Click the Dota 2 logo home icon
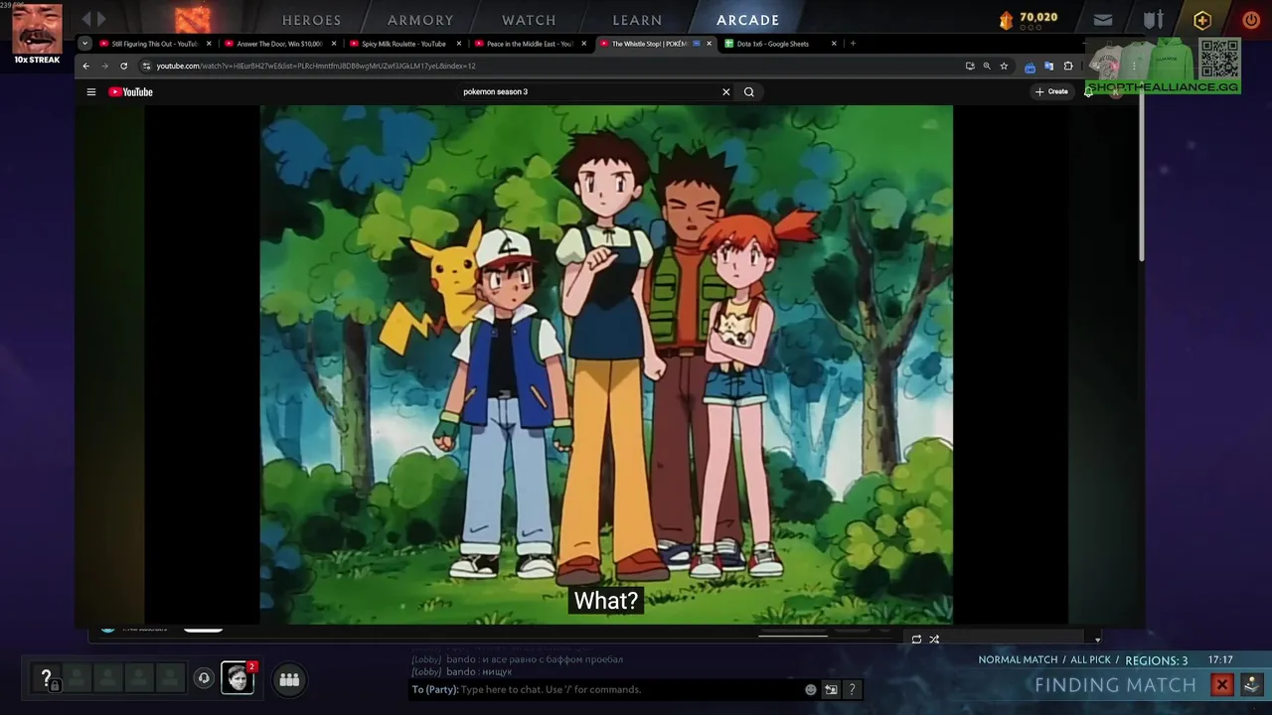1272x715 pixels. (194, 19)
